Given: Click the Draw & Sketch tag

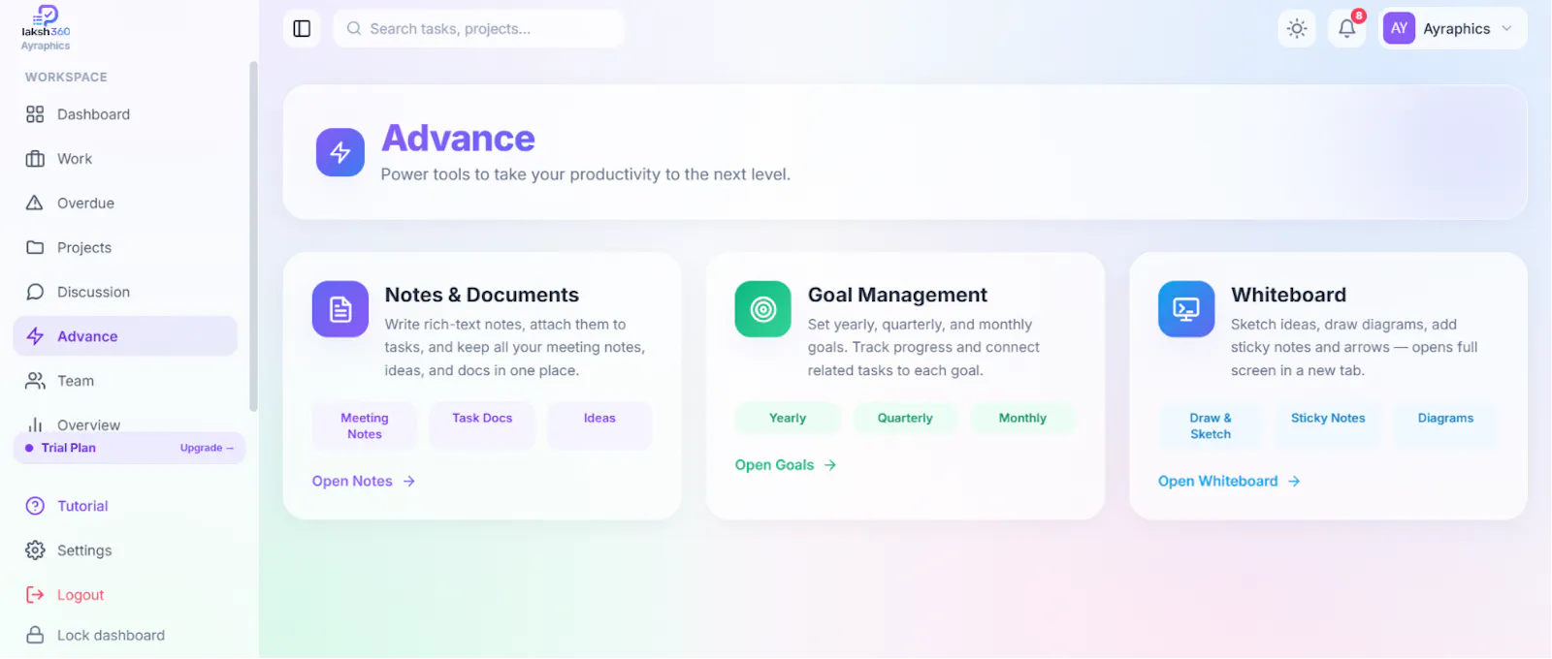Looking at the screenshot, I should click(1211, 426).
